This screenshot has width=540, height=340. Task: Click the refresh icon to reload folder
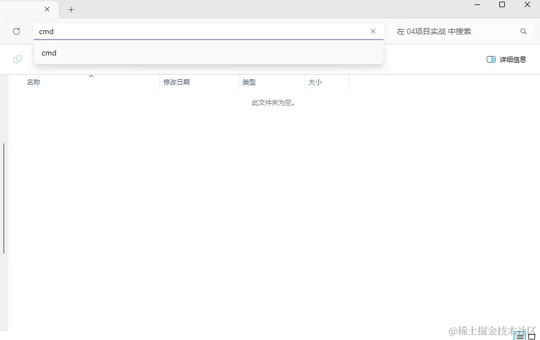tap(15, 31)
